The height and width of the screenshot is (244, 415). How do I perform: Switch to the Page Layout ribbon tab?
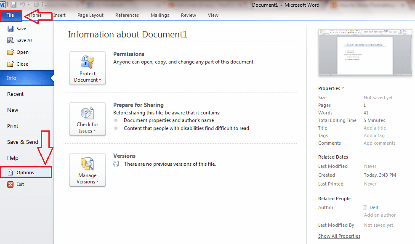[90, 15]
